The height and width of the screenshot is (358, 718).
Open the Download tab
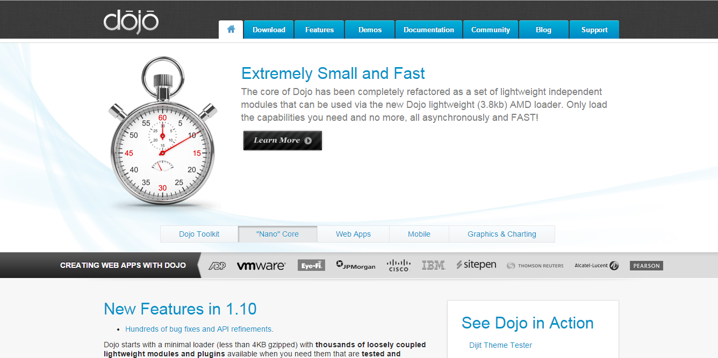coord(269,30)
